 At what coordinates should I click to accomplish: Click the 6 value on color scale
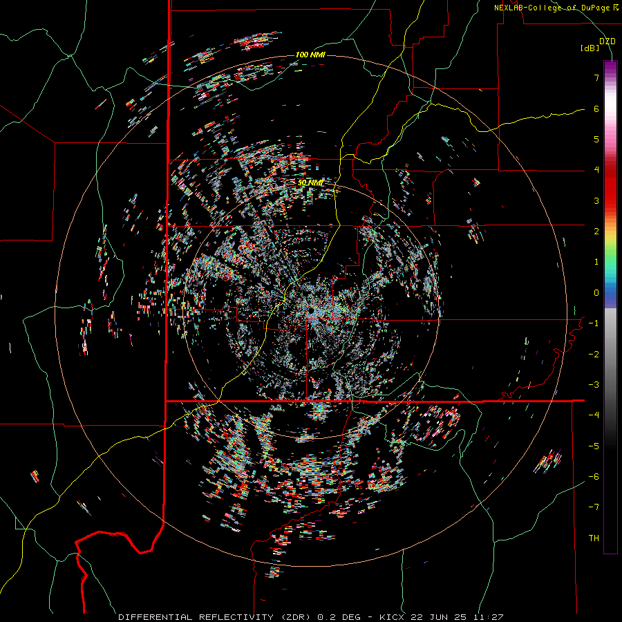(596, 109)
